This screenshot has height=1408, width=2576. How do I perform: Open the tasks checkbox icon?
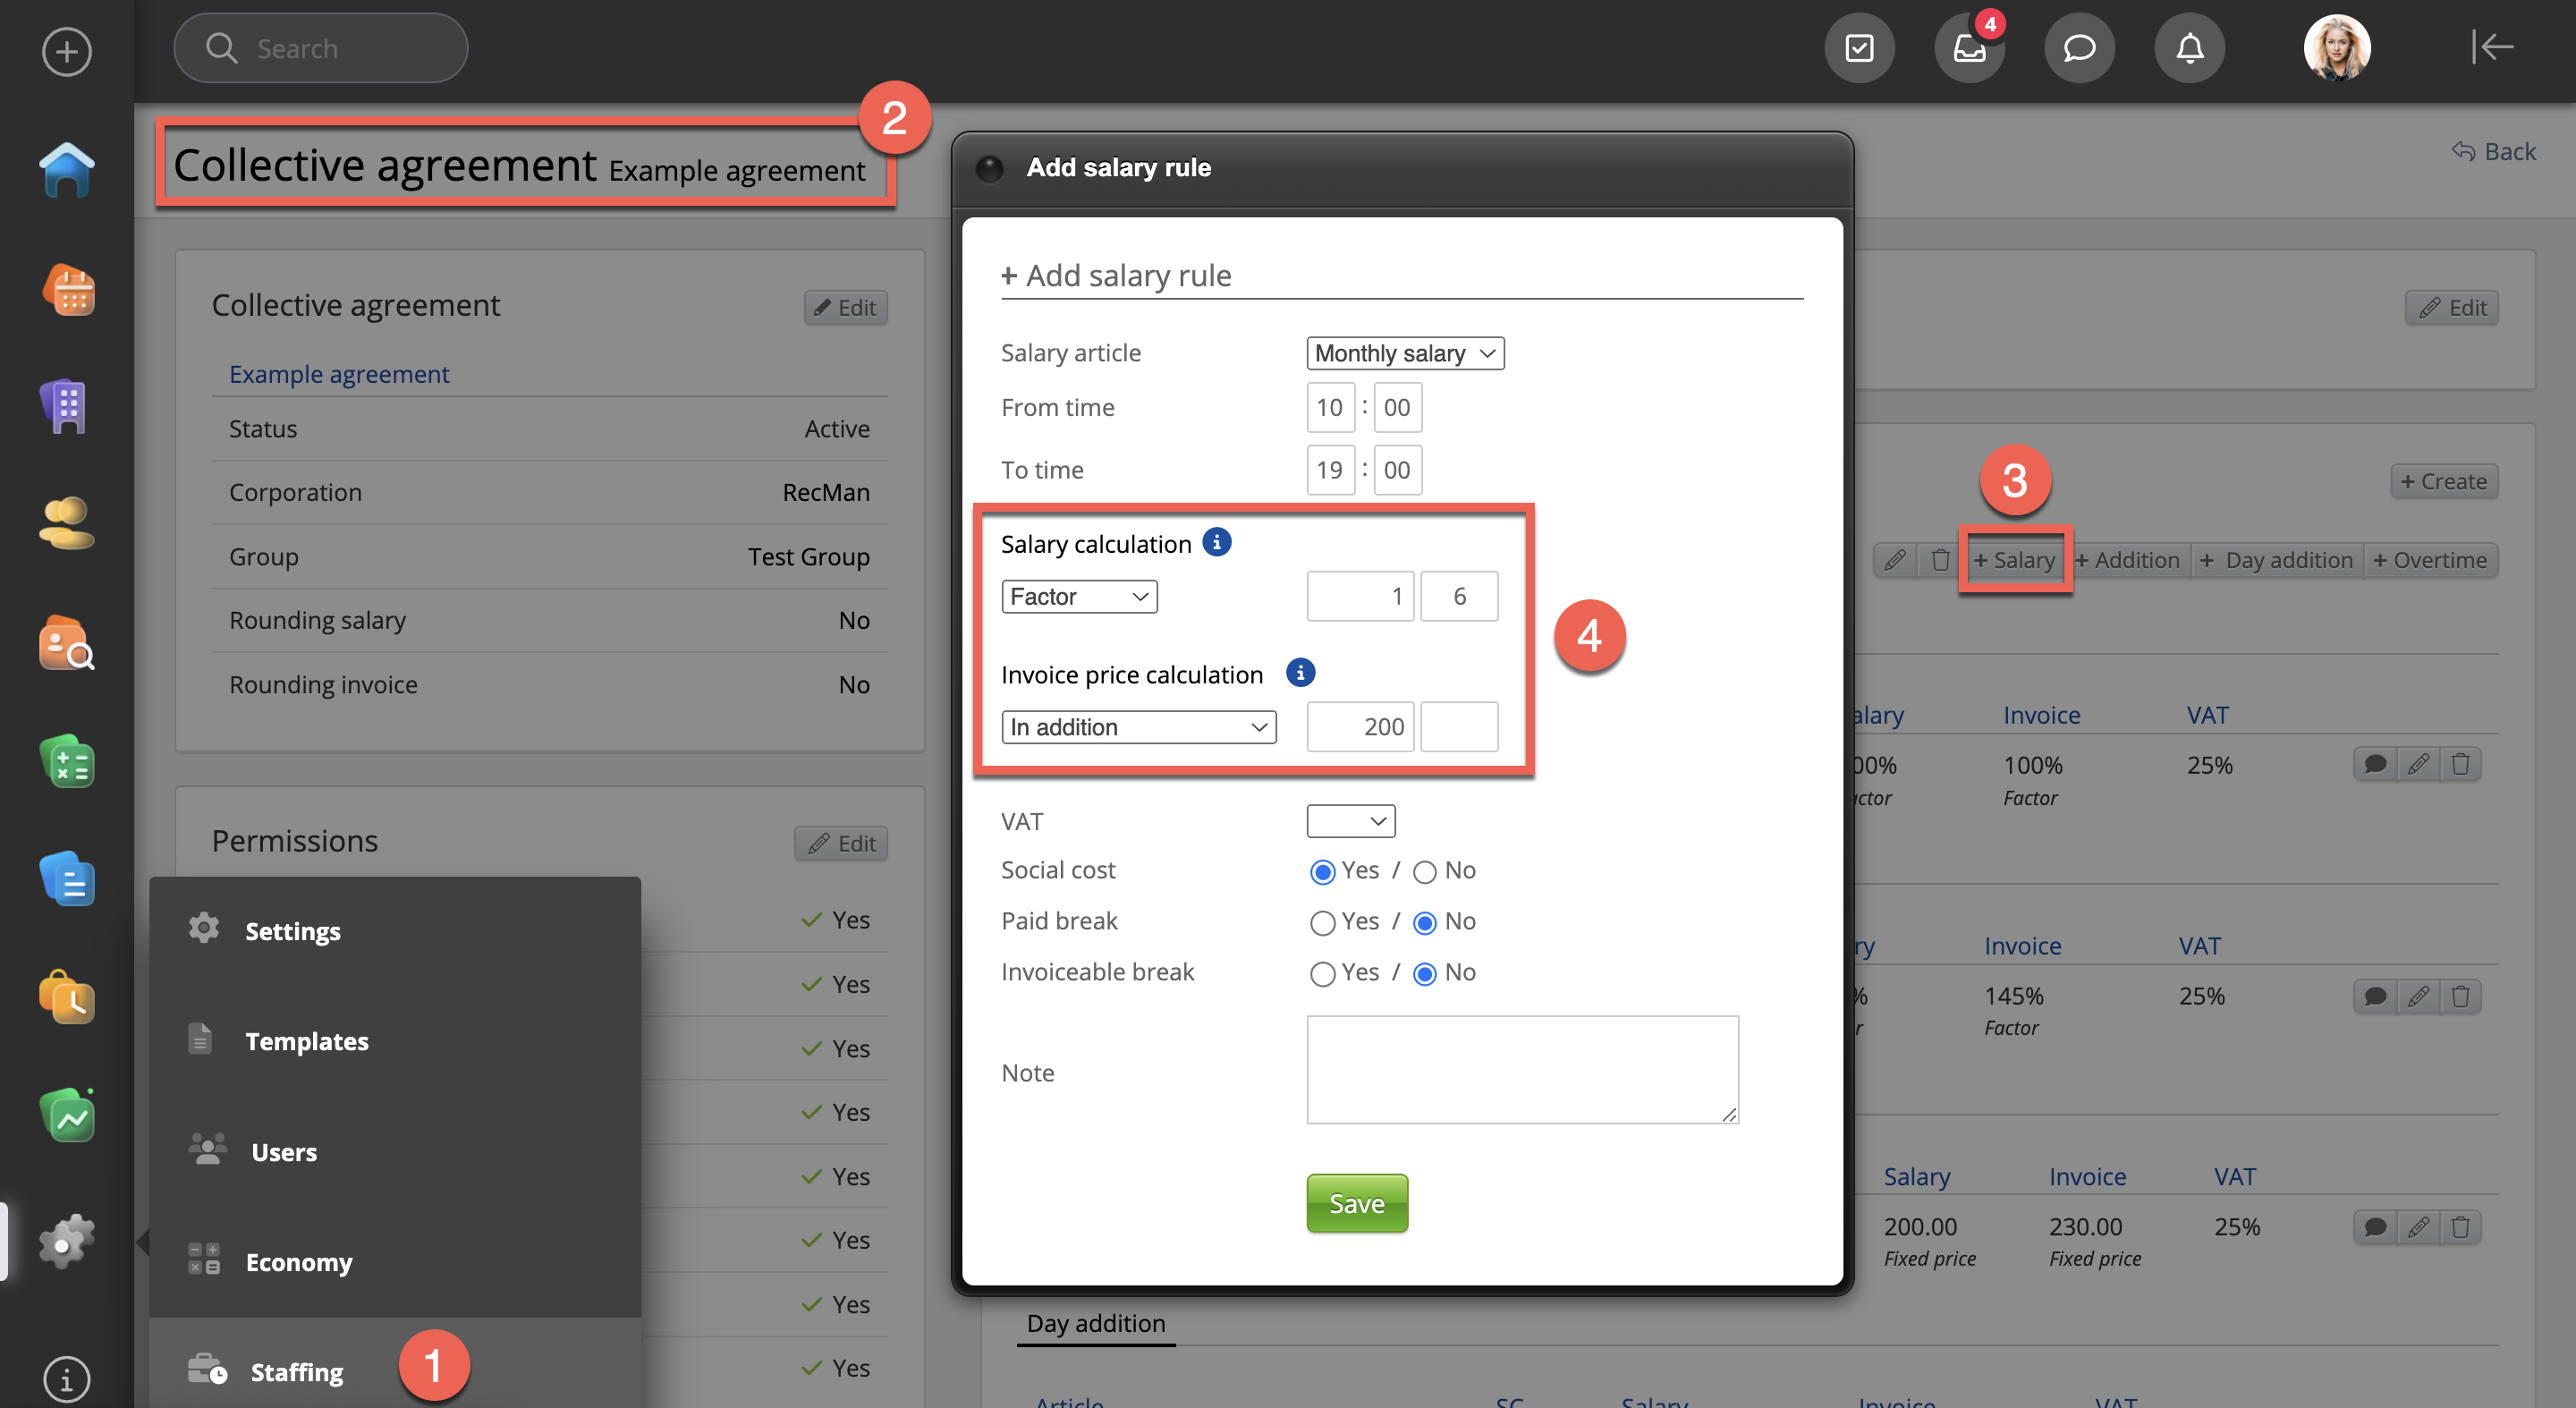[1859, 48]
